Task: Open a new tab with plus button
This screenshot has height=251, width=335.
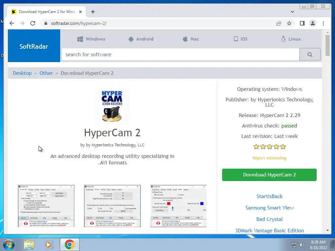Action: pos(93,12)
